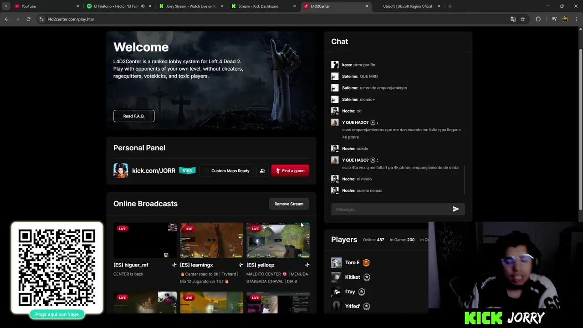
Task: Click the rank badge next to f7ay
Action: [362, 292]
